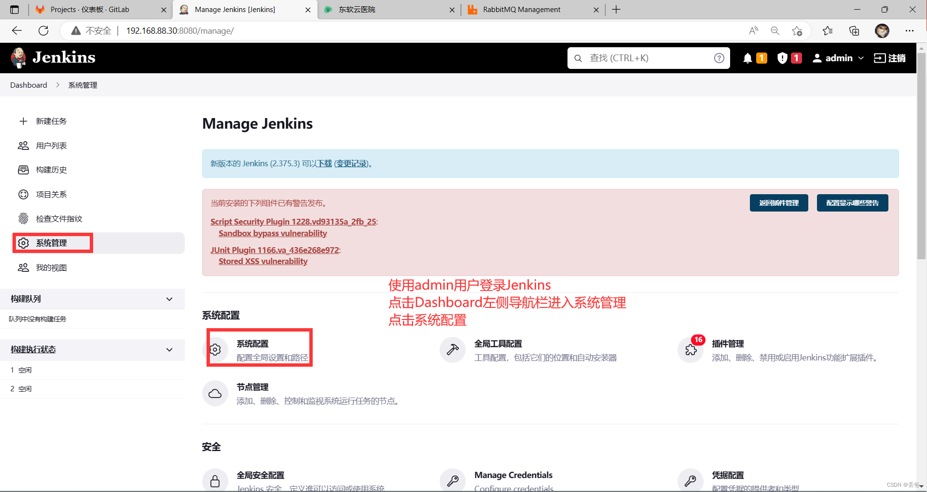This screenshot has width=927, height=492.
Task: Switch to the GitLab Projects tab
Action: click(100, 10)
